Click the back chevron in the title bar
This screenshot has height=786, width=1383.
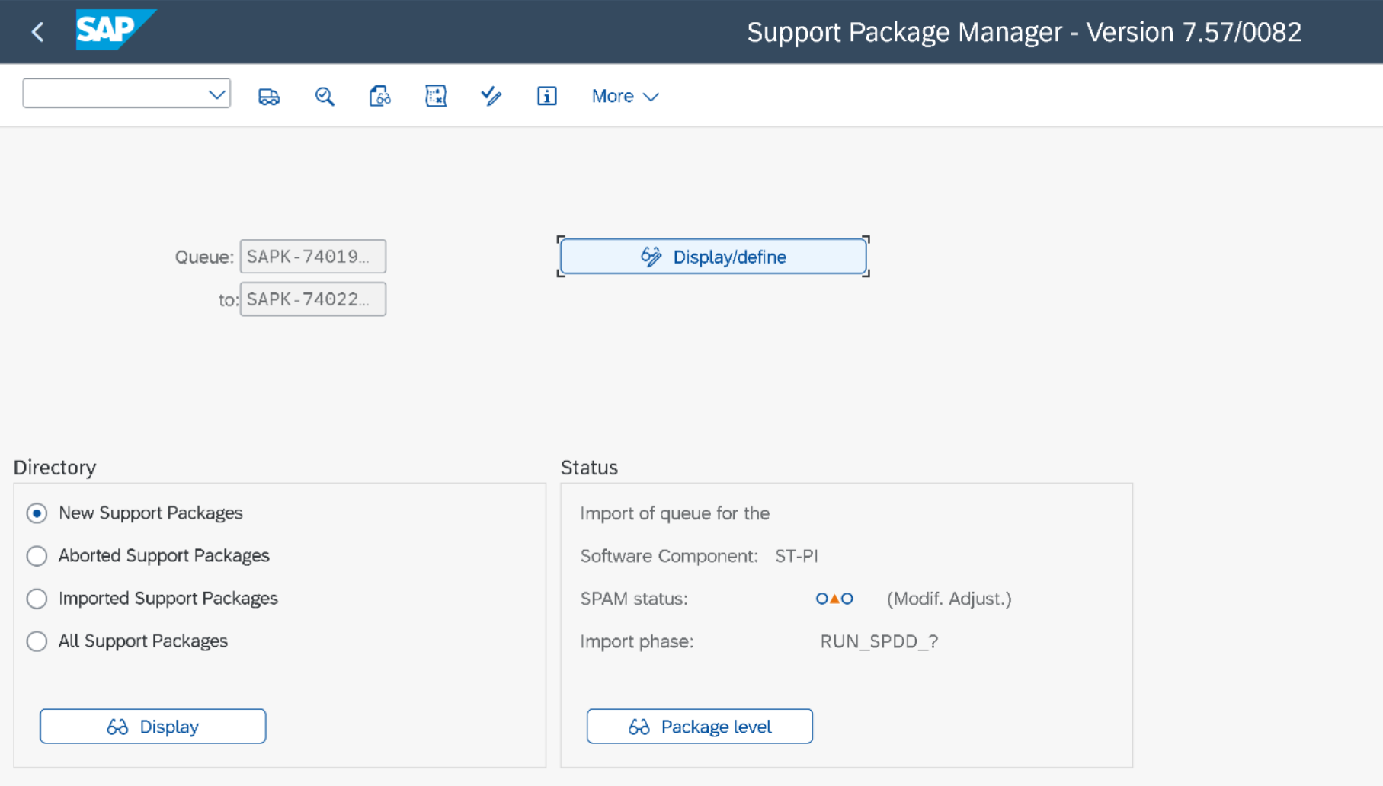(x=37, y=31)
